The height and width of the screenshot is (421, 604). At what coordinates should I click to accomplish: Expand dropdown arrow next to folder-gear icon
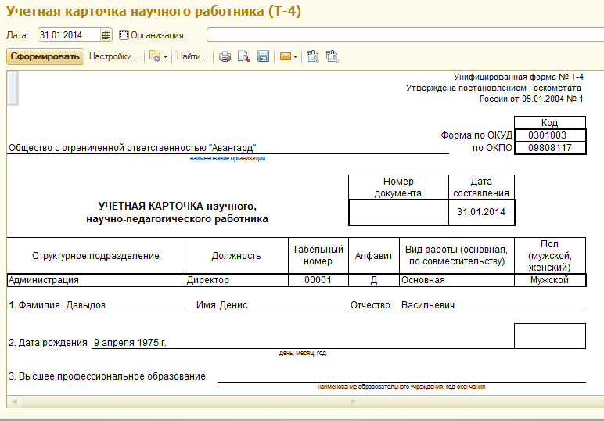pyautogui.click(x=165, y=56)
